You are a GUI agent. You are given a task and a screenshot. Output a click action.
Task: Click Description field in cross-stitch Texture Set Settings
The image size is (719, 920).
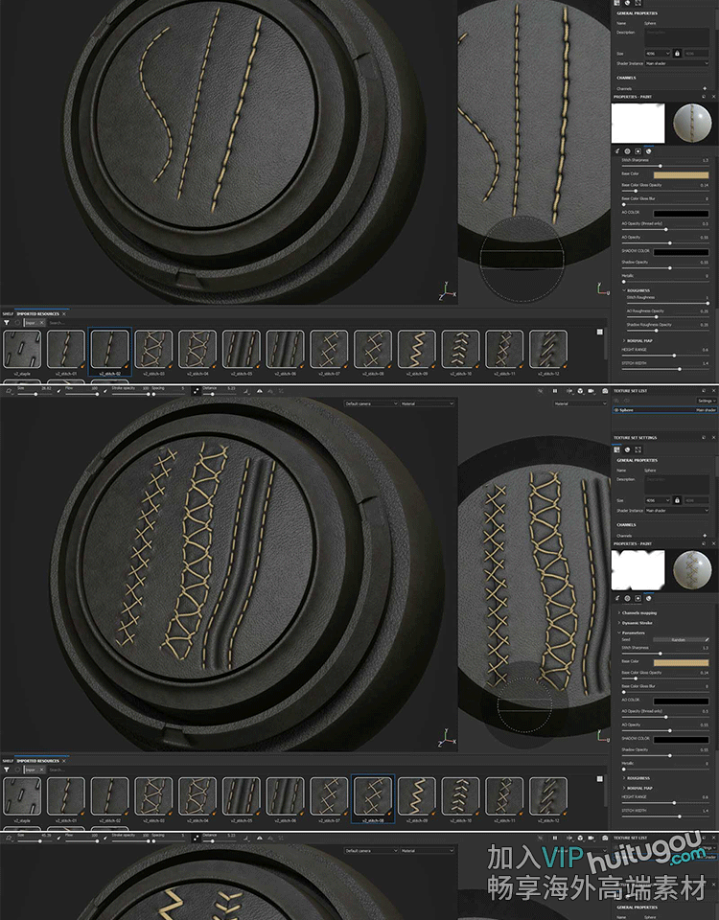(x=678, y=485)
